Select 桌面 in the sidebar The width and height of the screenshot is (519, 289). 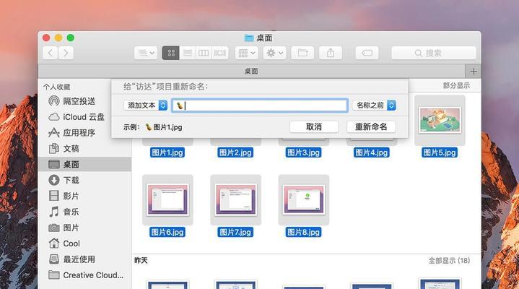(x=84, y=165)
